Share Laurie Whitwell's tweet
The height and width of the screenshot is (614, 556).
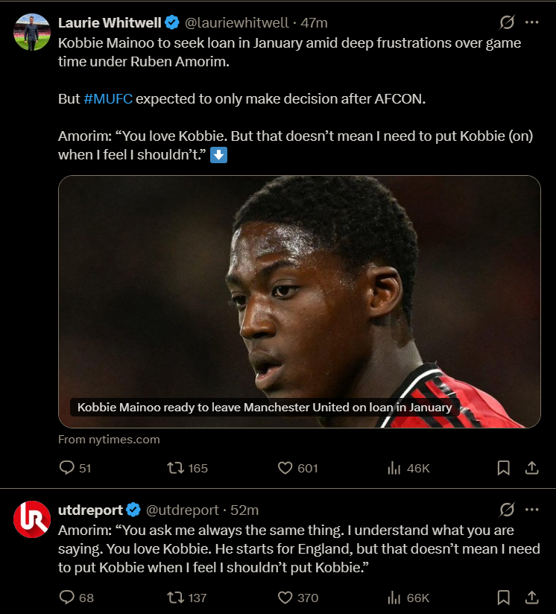[531, 468]
